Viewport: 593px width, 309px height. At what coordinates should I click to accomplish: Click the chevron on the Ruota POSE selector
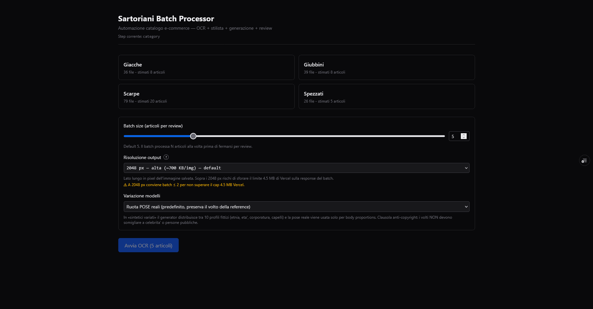466,207
